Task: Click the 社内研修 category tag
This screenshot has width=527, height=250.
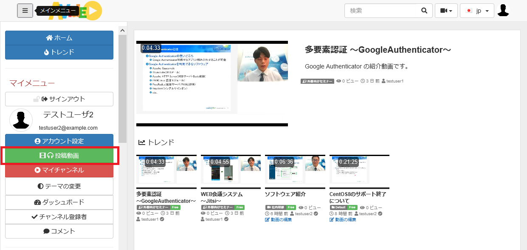Action: tap(275, 207)
